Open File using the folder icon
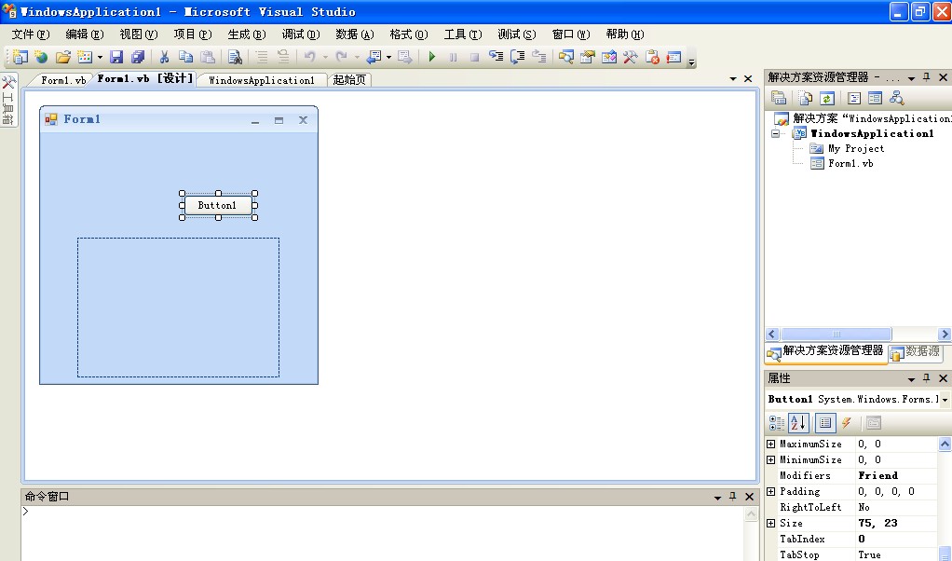 (x=63, y=57)
